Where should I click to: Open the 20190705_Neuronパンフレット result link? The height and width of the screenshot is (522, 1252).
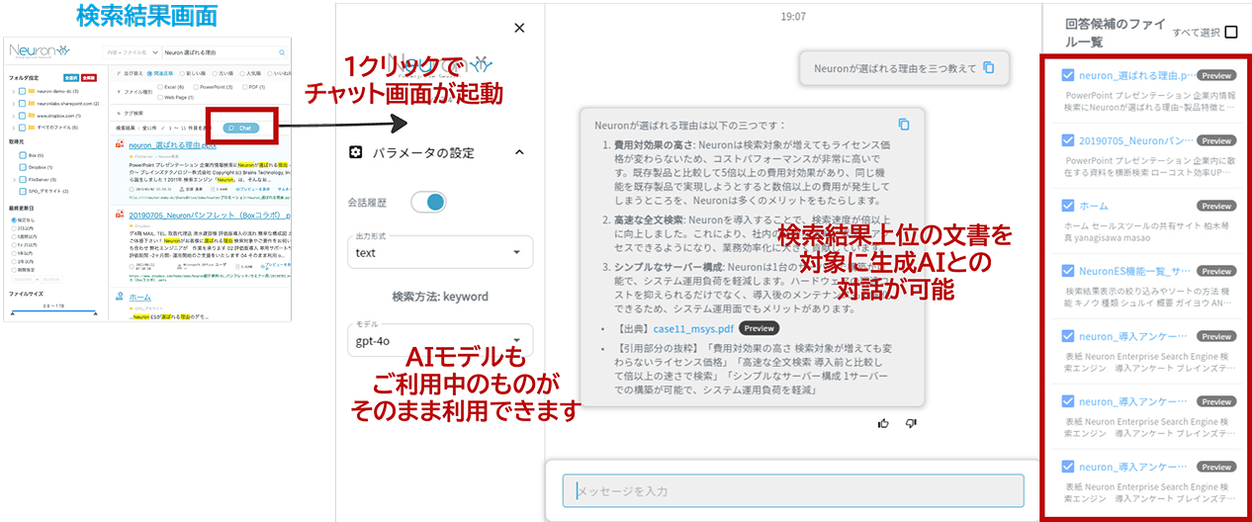210,214
